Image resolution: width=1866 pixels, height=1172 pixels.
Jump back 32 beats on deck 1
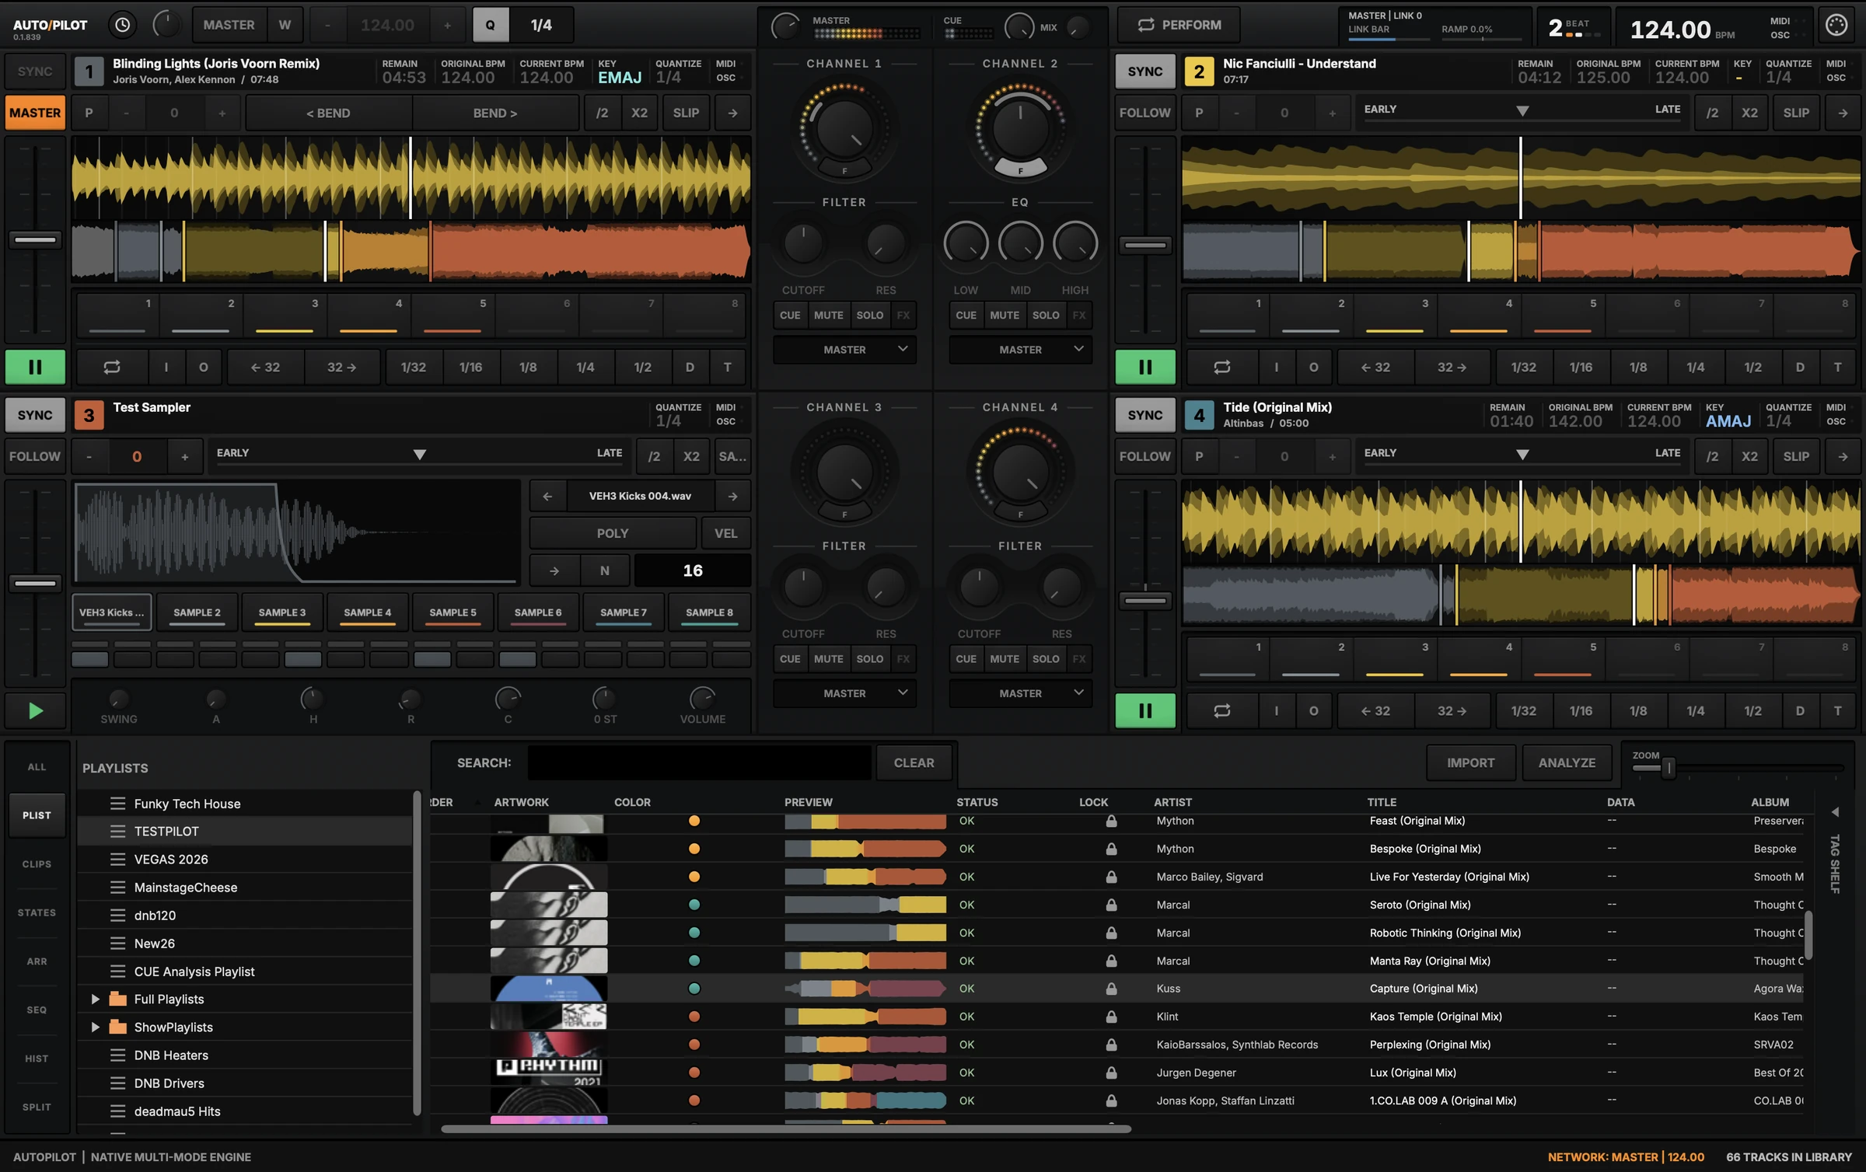tap(265, 367)
